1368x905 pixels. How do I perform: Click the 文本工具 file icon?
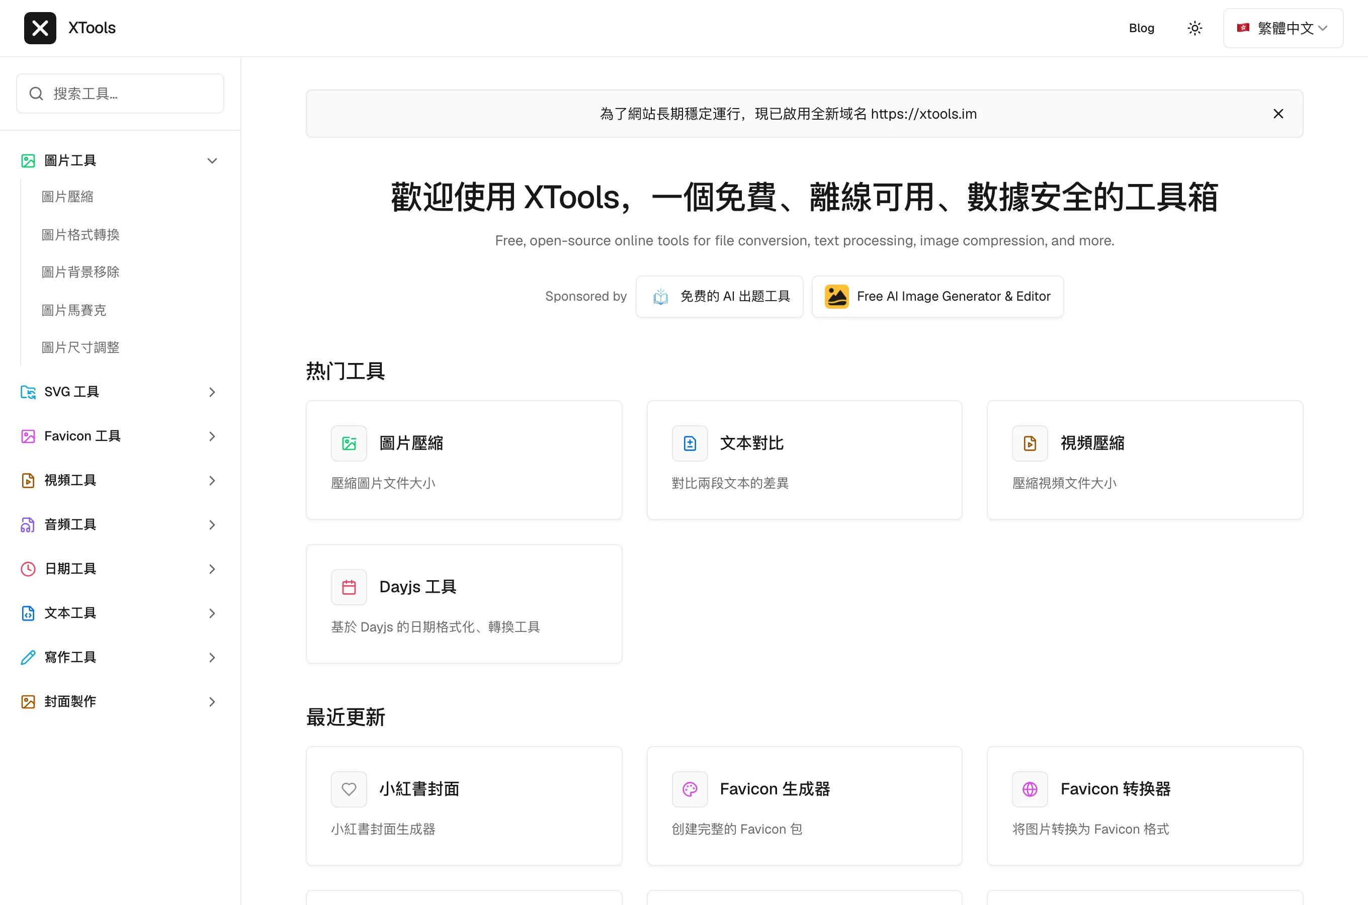click(28, 613)
